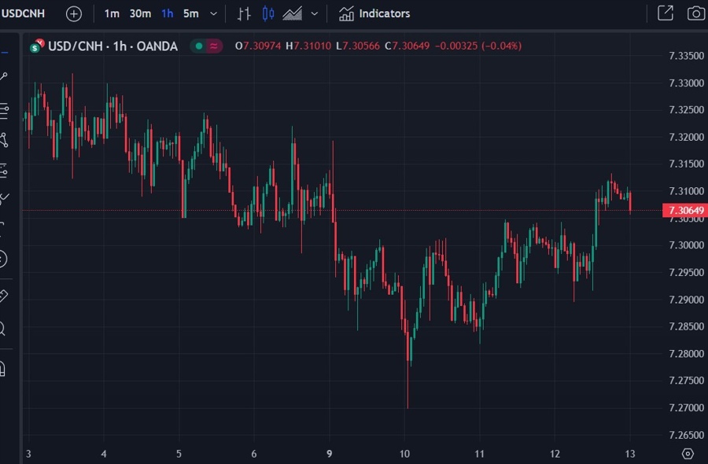Open the Indicators dialog
Image resolution: width=708 pixels, height=464 pixels.
(374, 13)
